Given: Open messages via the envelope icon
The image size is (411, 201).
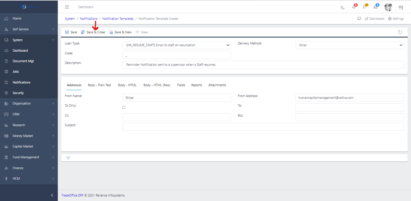Looking at the screenshot, I should [x=376, y=7].
